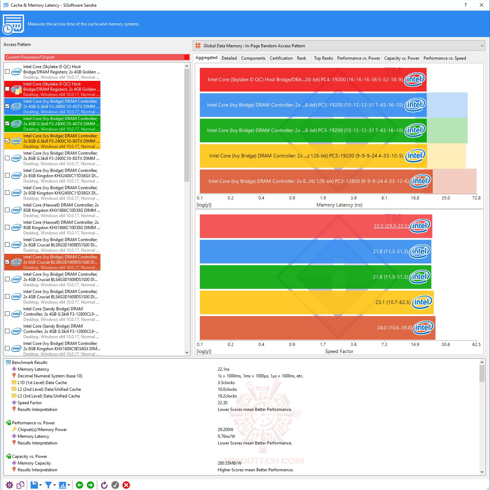Viewport: 490px width, 490px height.
Task: Switch to the Components tab
Action: click(x=253, y=58)
